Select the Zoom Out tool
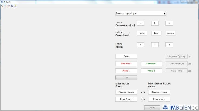This screenshot has width=199, height=111. [5, 6]
